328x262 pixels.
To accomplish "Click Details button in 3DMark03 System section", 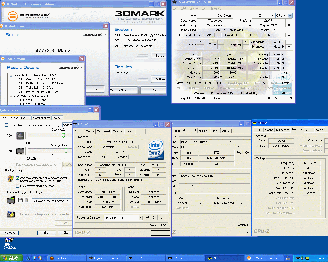I will point(159,56).
